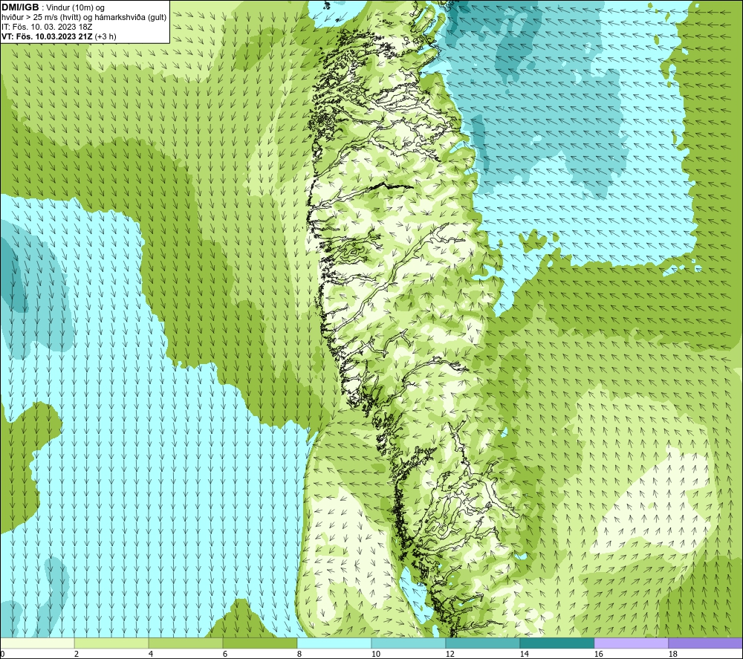Viewport: 743px width, 659px height.
Task: Click the 4–6 m/s green legend swatch
Action: (x=186, y=643)
